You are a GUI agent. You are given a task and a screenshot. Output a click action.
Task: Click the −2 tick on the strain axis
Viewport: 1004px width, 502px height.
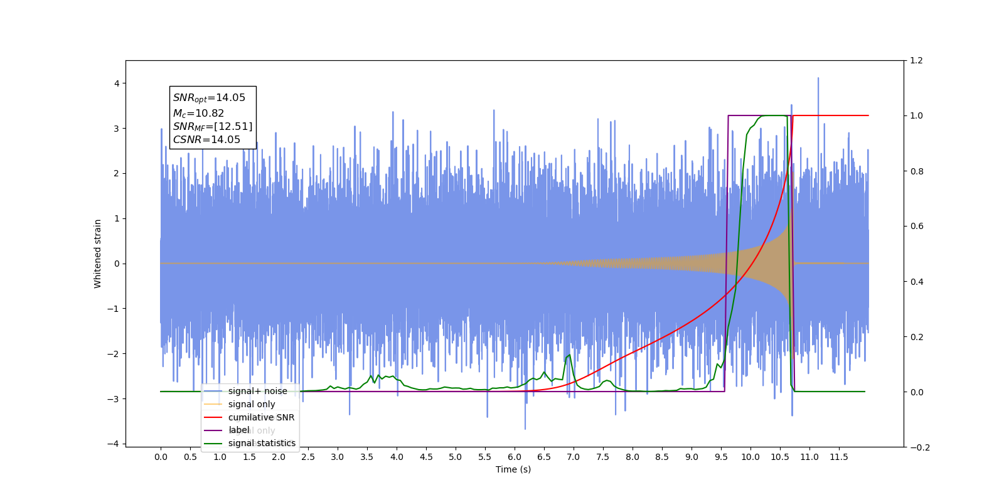click(x=114, y=354)
